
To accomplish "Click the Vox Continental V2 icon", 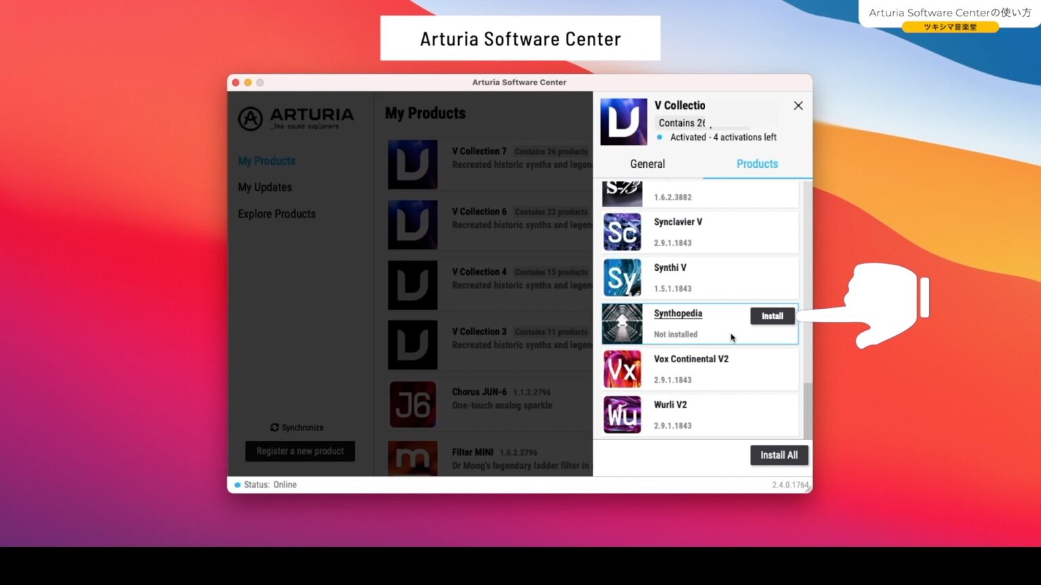I will (x=621, y=369).
